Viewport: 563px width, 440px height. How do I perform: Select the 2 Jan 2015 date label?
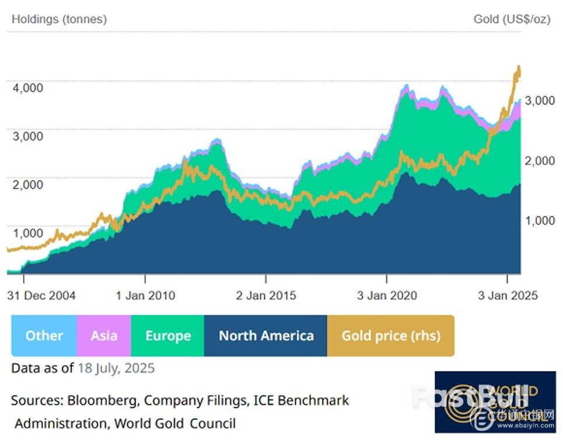tap(266, 295)
